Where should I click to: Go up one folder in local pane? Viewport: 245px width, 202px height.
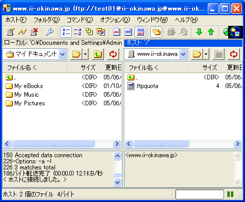pos(98,54)
